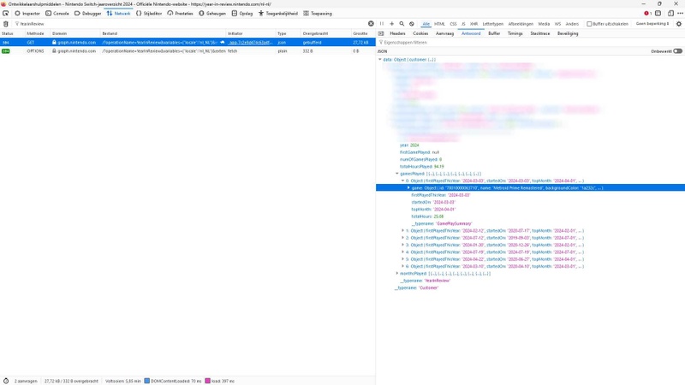
Task: Filter requests by CSS
Action: tap(454, 24)
